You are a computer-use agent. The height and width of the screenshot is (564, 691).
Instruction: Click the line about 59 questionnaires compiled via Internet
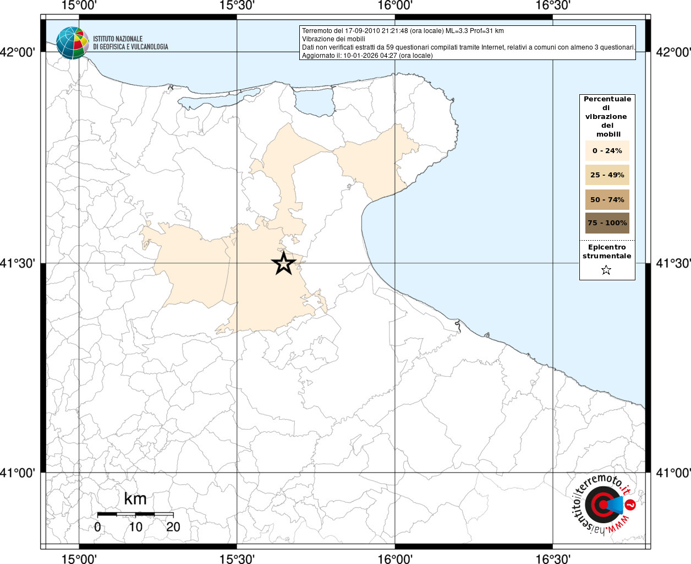[x=468, y=47]
